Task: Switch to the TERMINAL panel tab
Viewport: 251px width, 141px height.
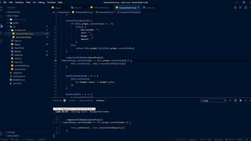Action: click(x=100, y=101)
